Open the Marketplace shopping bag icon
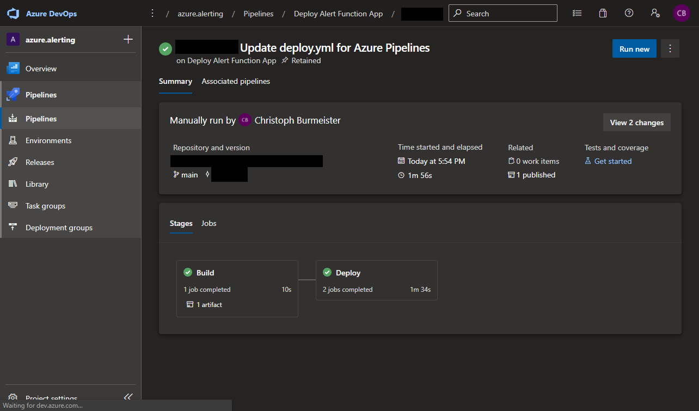699x411 pixels. coord(603,13)
